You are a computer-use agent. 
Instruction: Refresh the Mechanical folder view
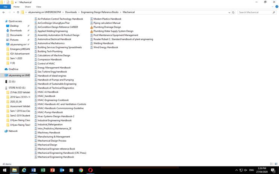click(233, 12)
